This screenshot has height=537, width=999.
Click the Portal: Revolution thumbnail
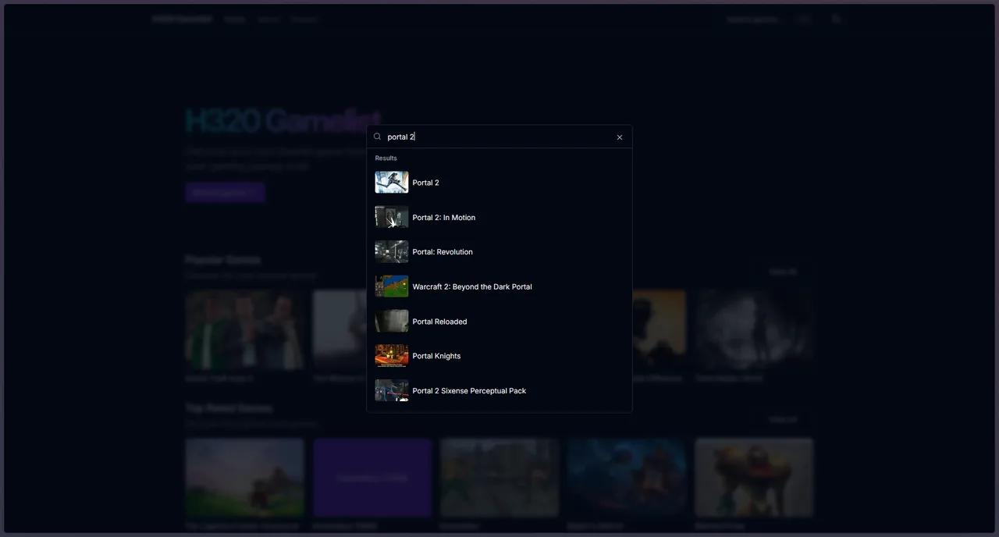click(392, 252)
